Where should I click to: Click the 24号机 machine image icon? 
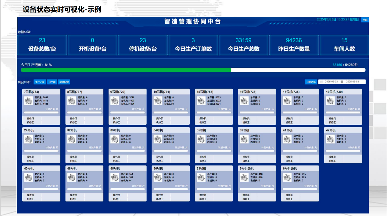click(28, 139)
